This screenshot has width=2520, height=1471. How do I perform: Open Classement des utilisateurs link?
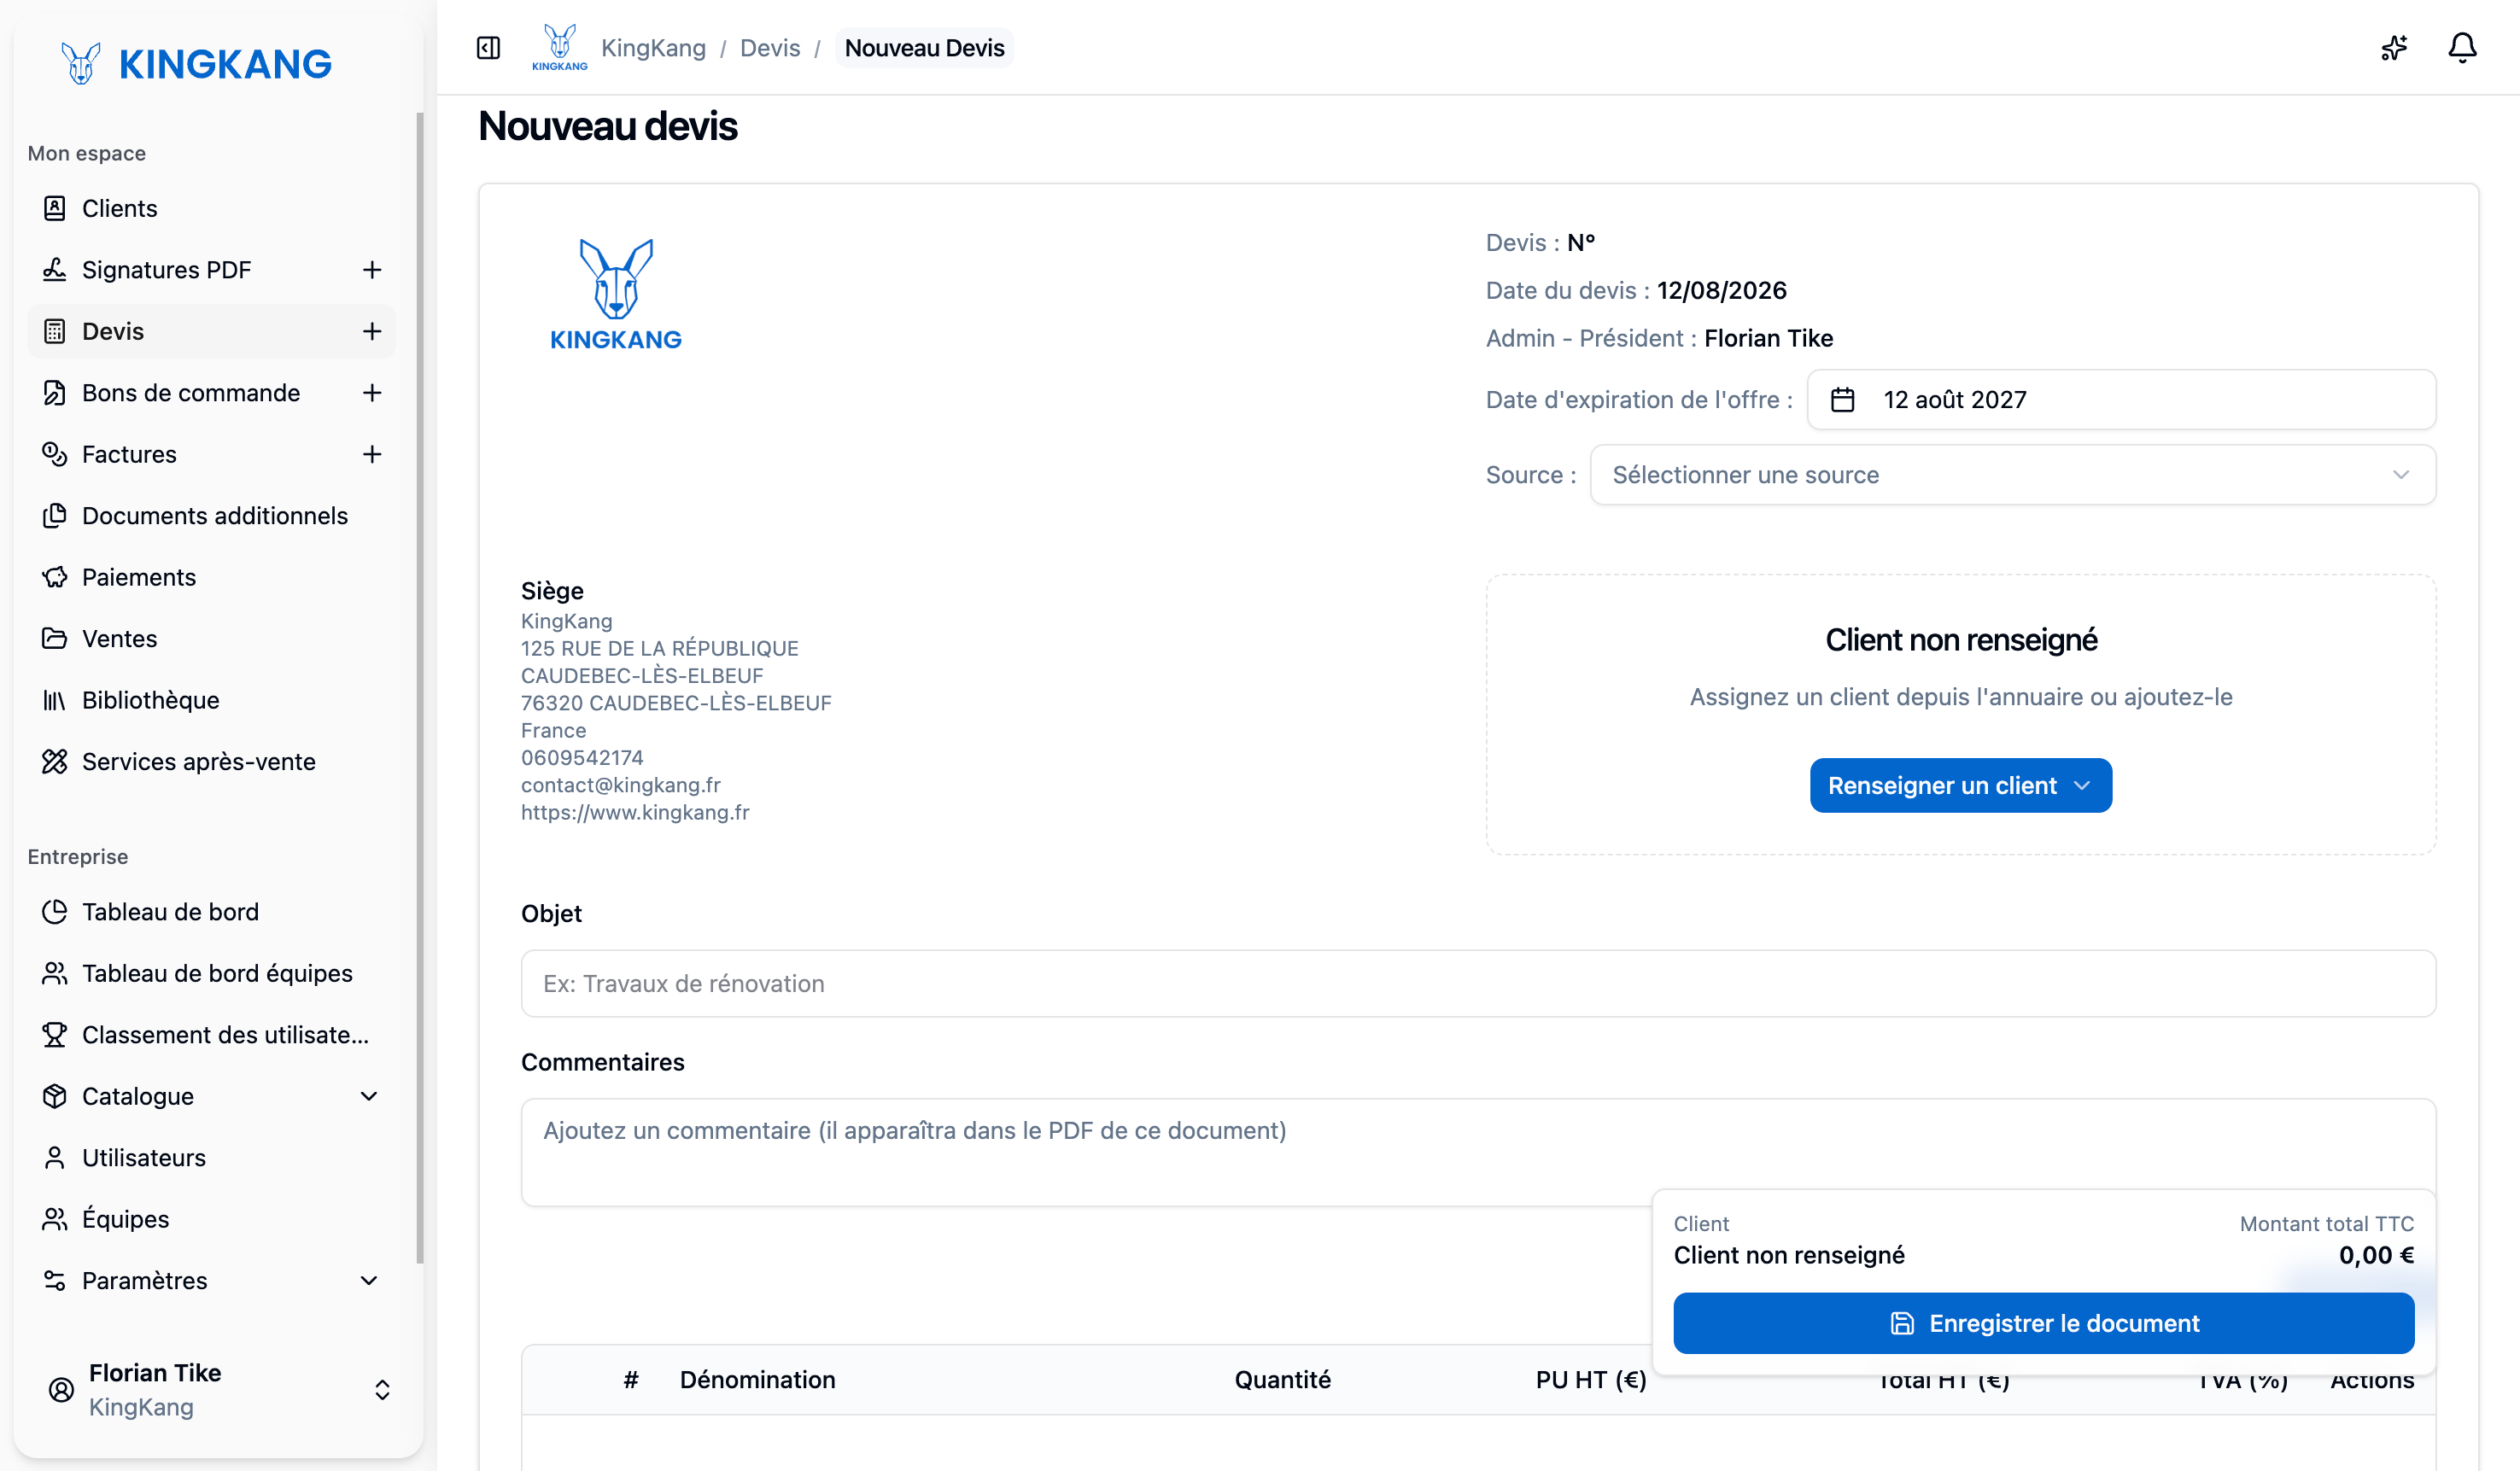tap(211, 1034)
